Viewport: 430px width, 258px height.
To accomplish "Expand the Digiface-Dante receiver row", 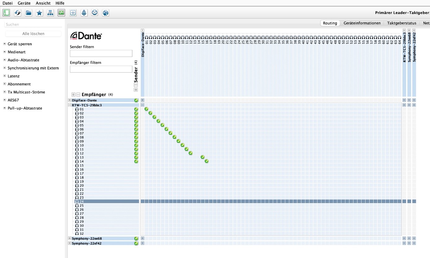I will click(69, 100).
